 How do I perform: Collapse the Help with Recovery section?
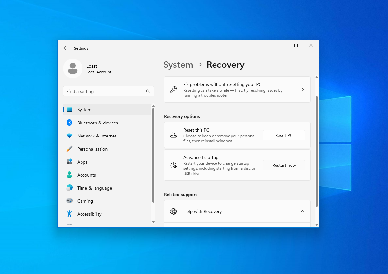pos(302,211)
